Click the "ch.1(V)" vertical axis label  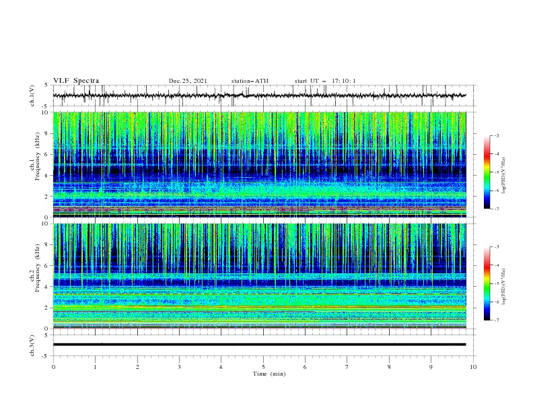(x=32, y=96)
